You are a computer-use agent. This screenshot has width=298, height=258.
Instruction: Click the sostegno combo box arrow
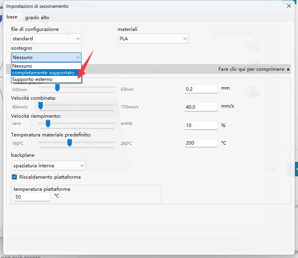pyautogui.click(x=78, y=57)
